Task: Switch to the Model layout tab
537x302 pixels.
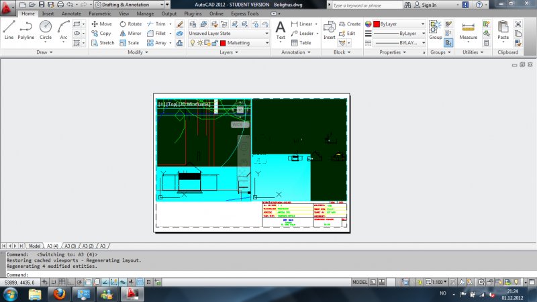Action: 34,246
